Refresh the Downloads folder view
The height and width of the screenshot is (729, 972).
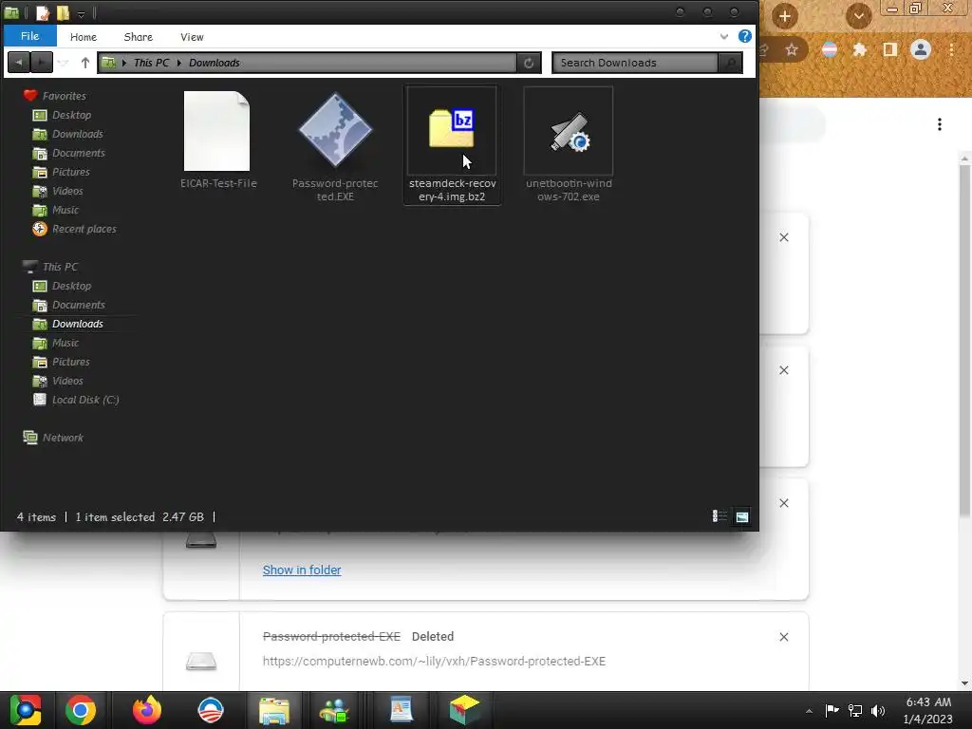click(x=529, y=63)
